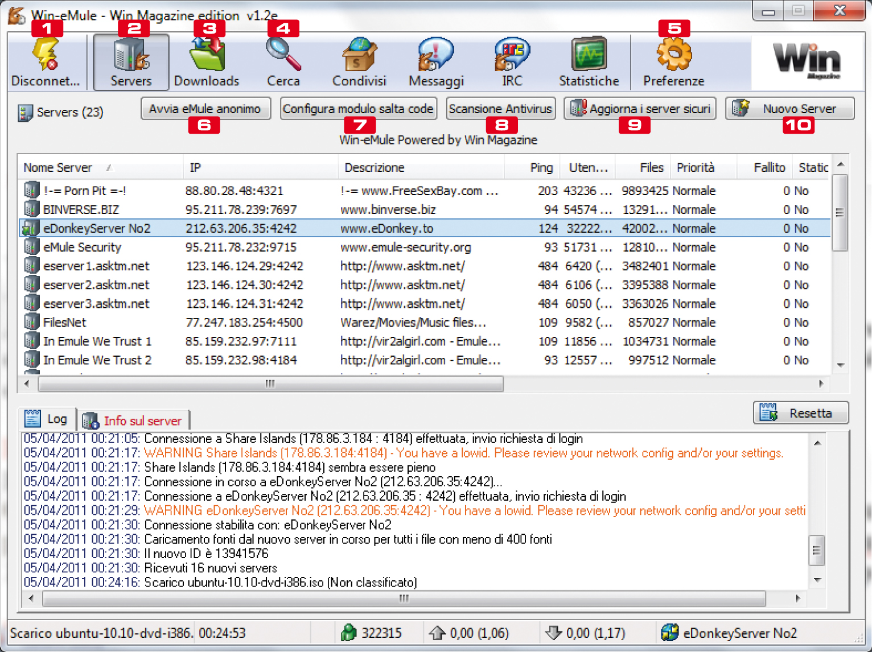Open Messaggi speech bubble icon
The image size is (872, 652).
(x=436, y=55)
